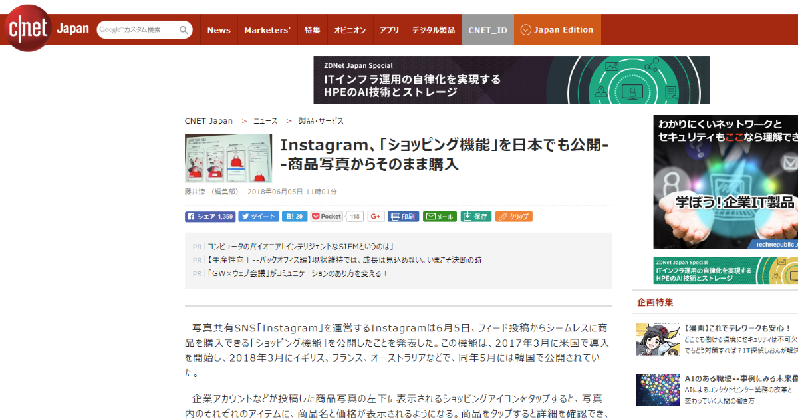
Task: Open Marketers' menu
Action: pos(267,30)
